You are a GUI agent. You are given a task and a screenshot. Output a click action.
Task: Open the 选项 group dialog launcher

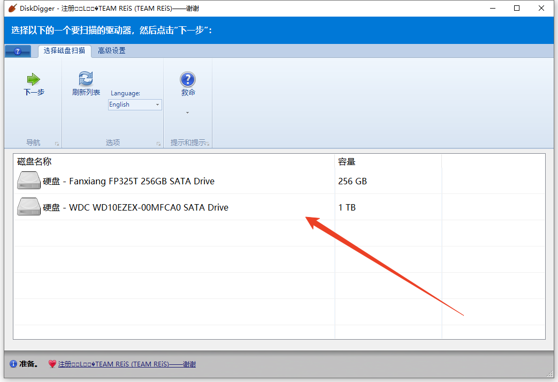pos(158,144)
